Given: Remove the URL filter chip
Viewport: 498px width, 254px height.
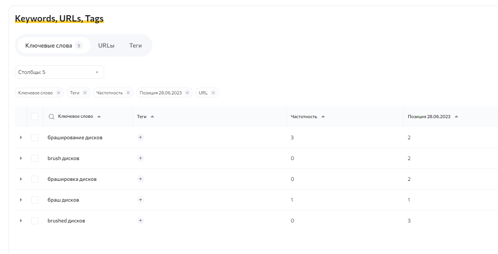Looking at the screenshot, I should click(x=213, y=92).
